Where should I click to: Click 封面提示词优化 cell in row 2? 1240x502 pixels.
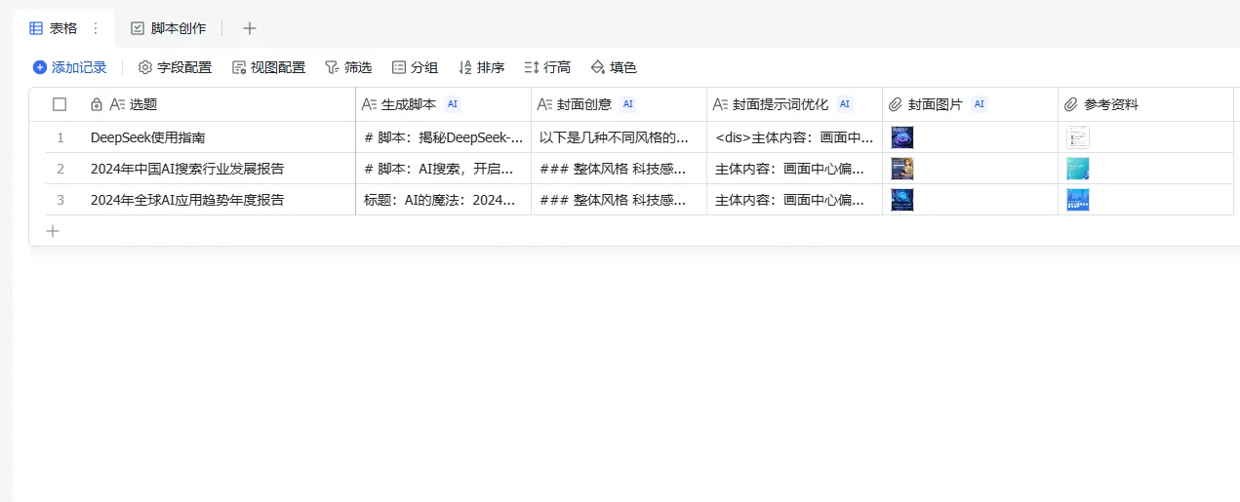[795, 169]
